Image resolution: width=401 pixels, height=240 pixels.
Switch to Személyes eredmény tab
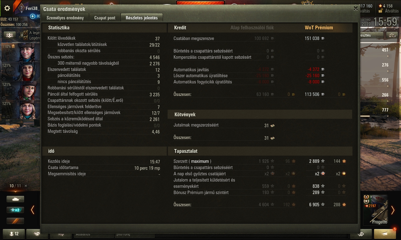[x=65, y=18]
